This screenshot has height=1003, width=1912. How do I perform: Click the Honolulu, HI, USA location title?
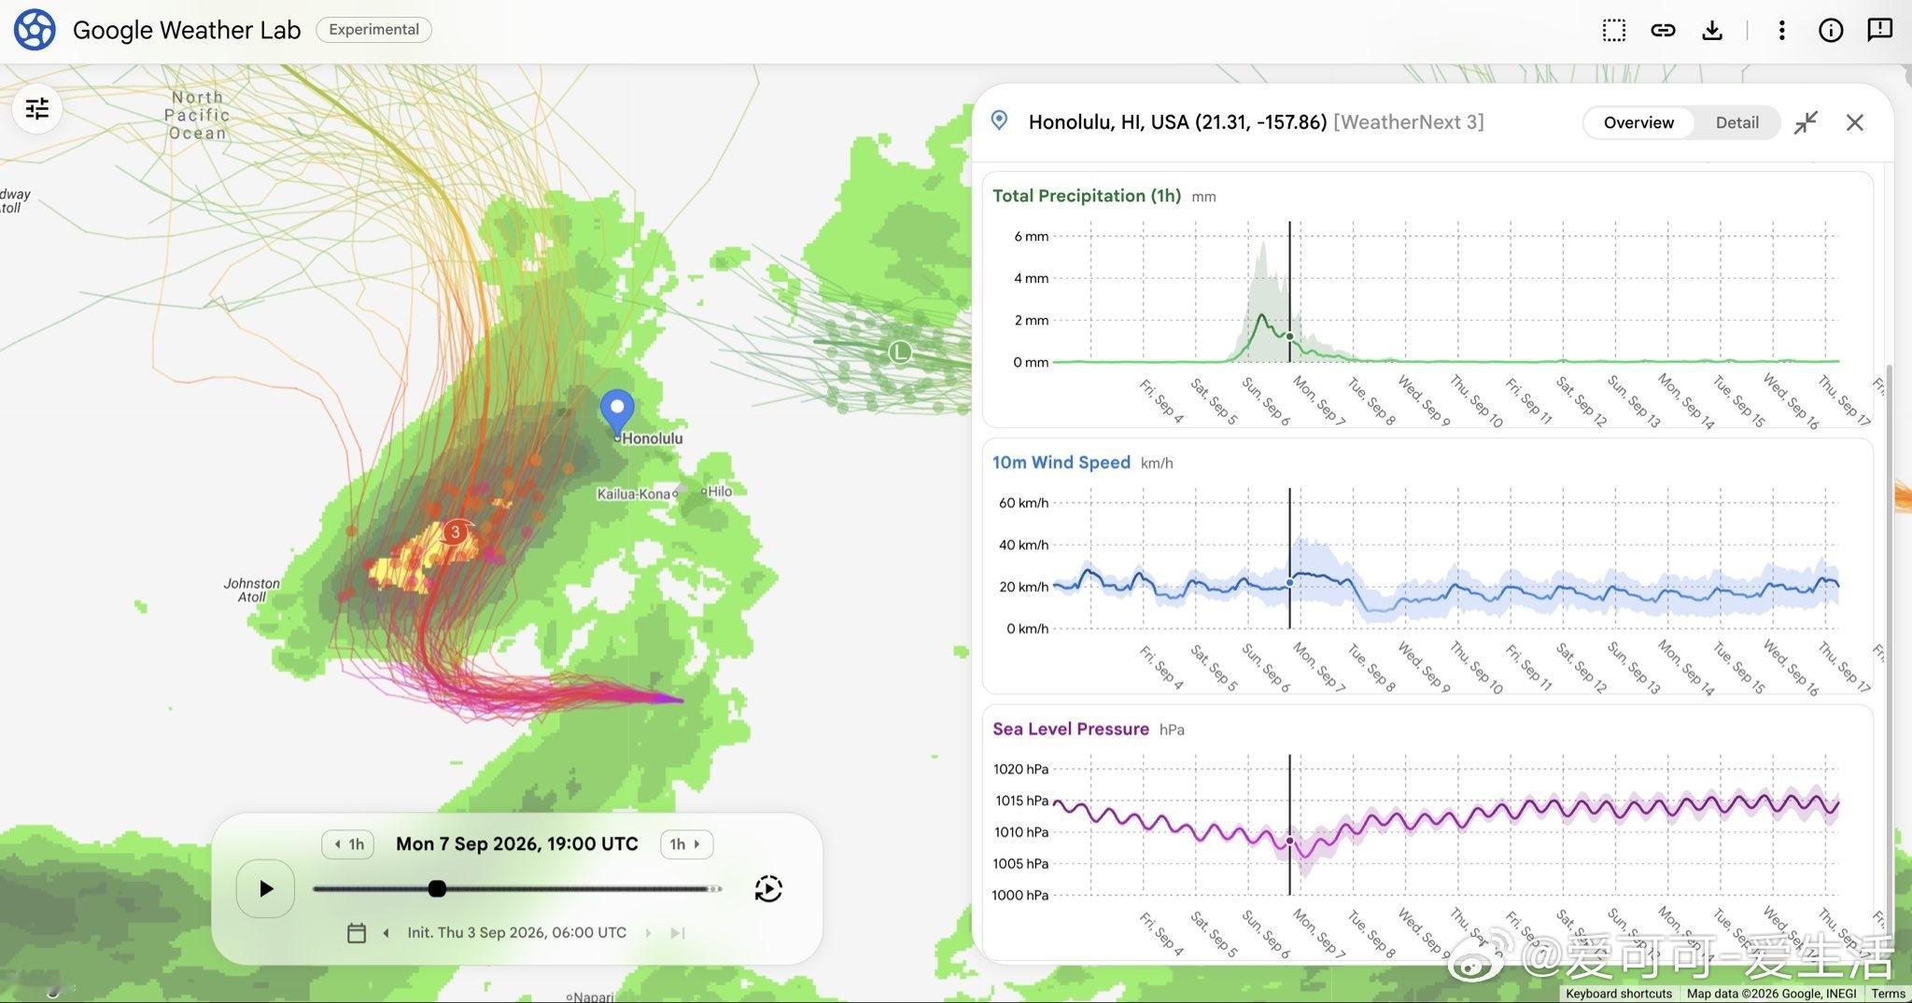(x=1177, y=122)
